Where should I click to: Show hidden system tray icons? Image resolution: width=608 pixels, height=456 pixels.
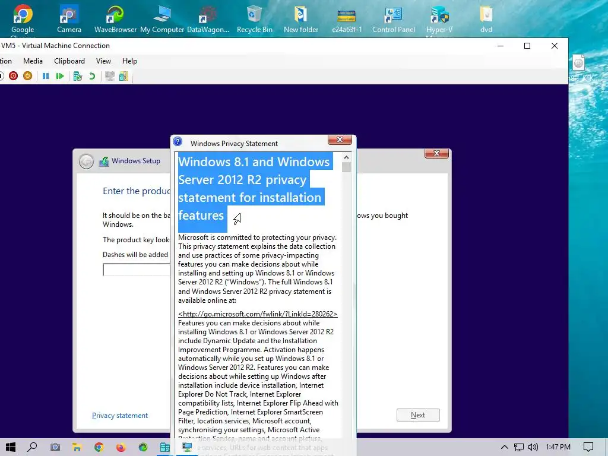(505, 447)
